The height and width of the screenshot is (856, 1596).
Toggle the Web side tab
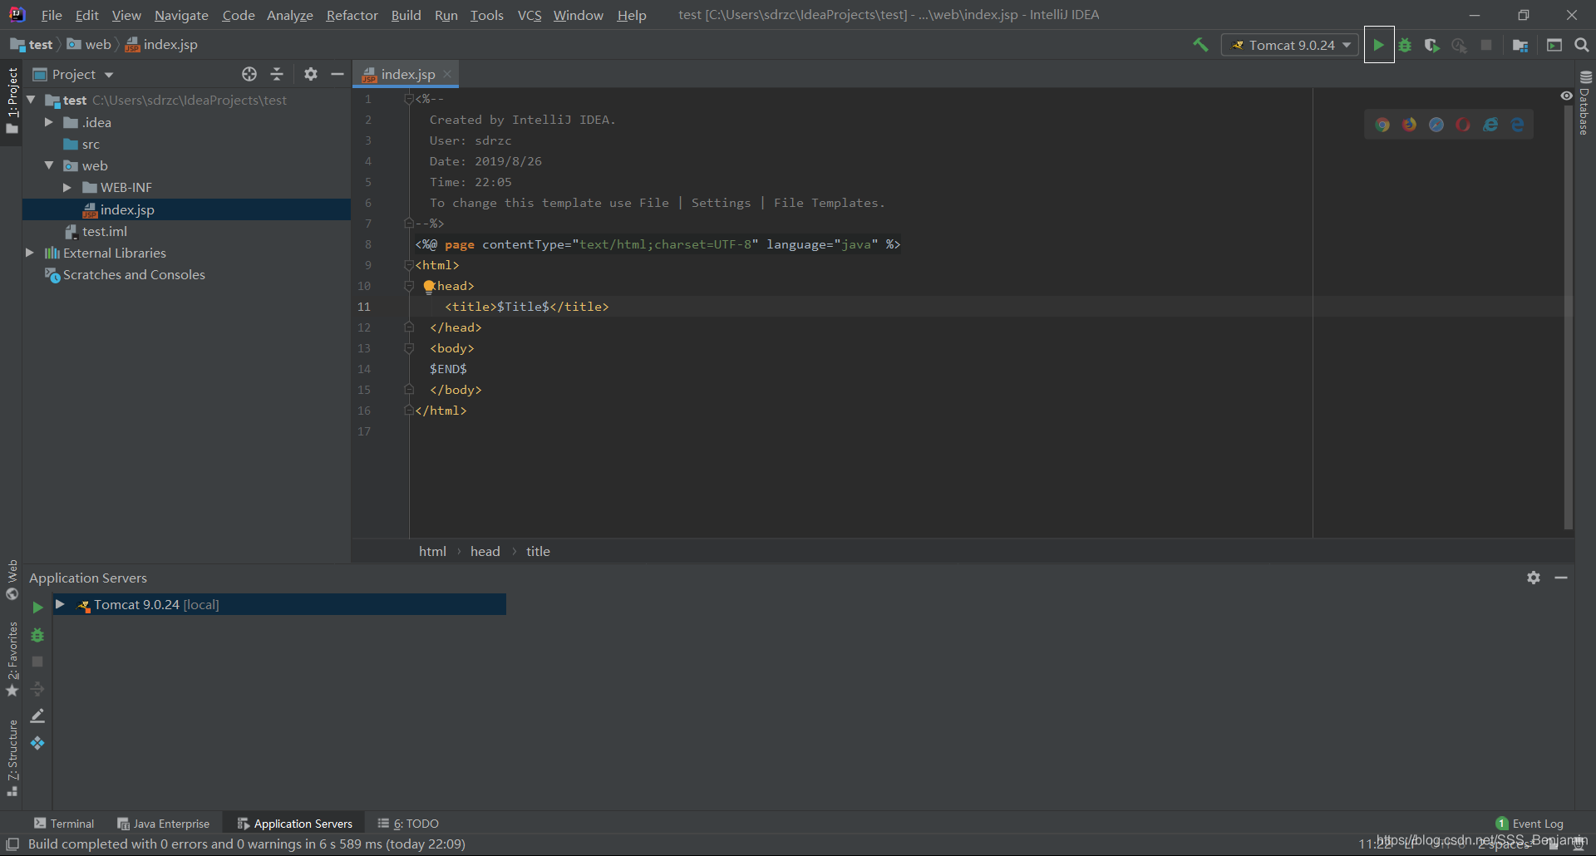pos(12,579)
